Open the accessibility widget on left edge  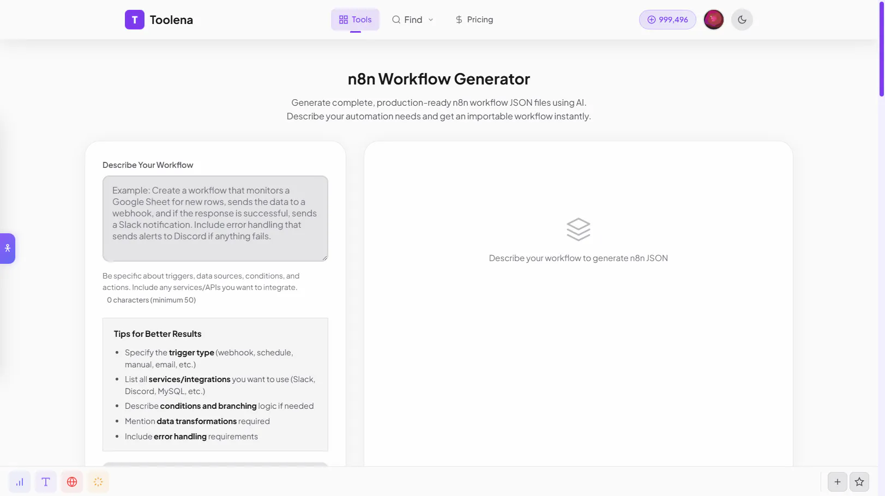click(x=8, y=249)
